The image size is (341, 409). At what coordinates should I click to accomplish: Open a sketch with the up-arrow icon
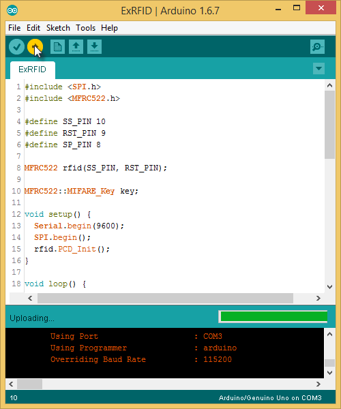[x=76, y=47]
